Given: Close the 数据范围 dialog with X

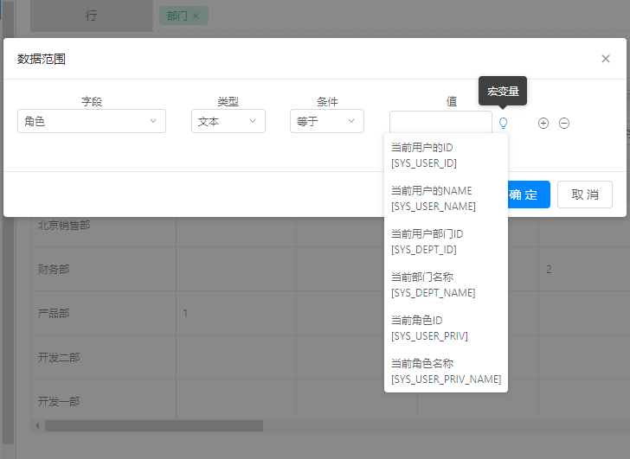Looking at the screenshot, I should (x=606, y=59).
